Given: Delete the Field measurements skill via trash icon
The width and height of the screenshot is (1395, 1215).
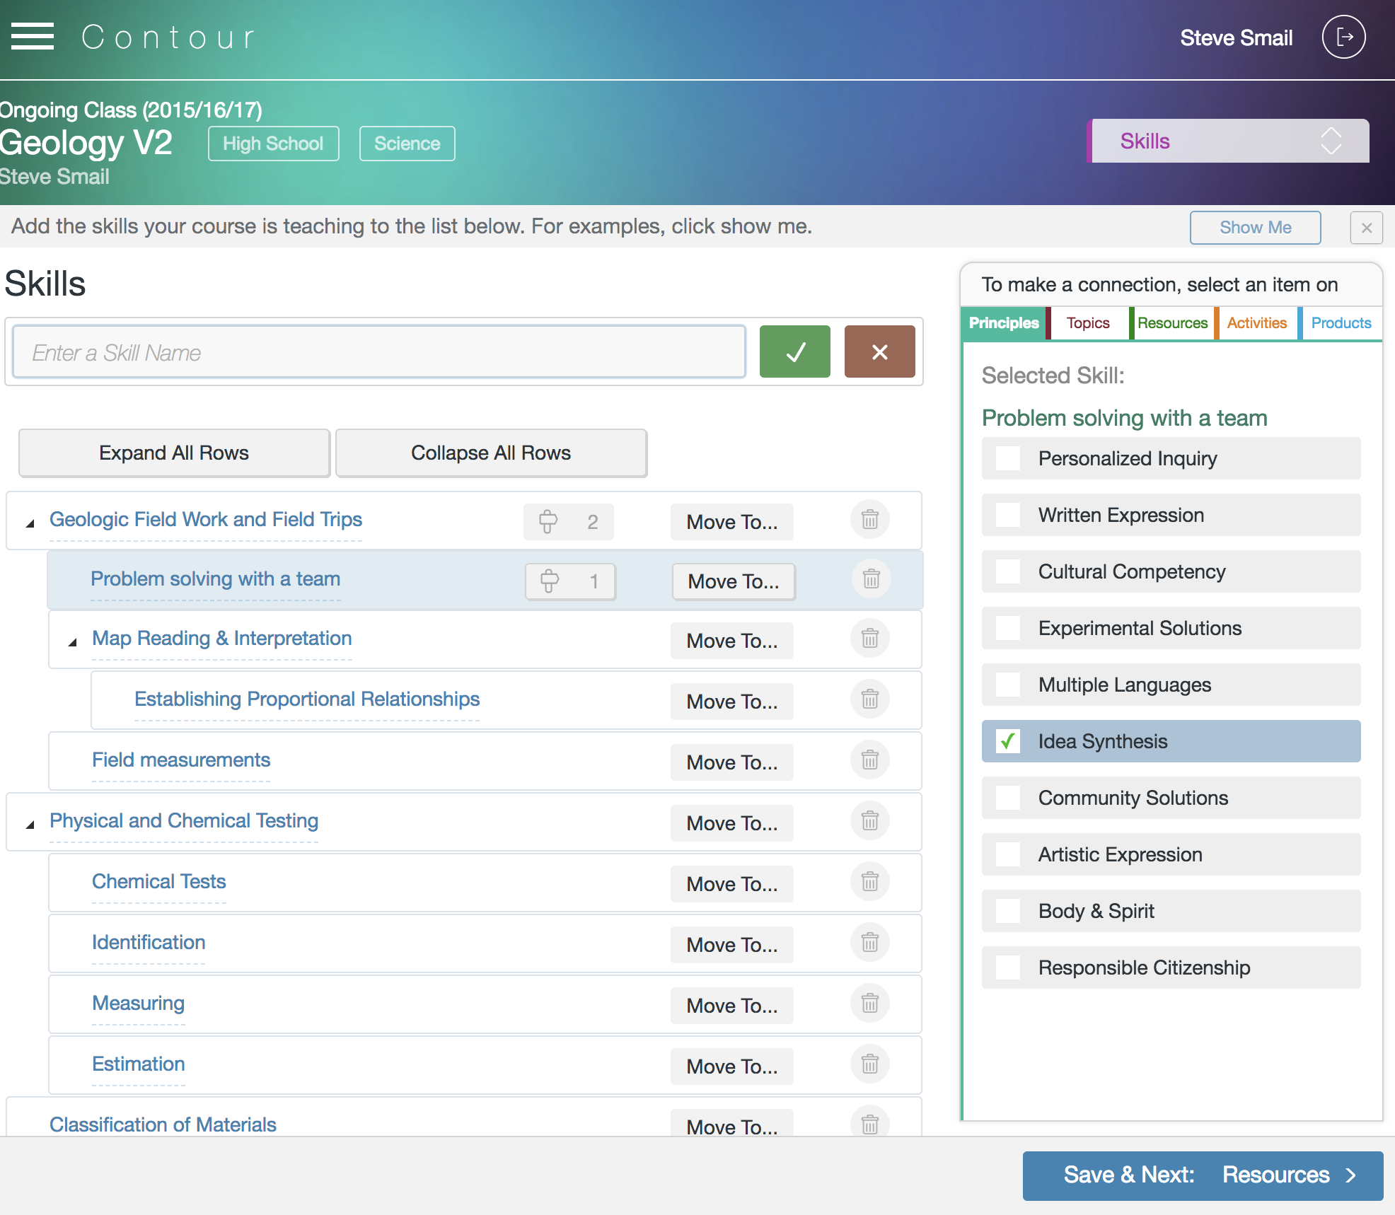Looking at the screenshot, I should [x=869, y=760].
